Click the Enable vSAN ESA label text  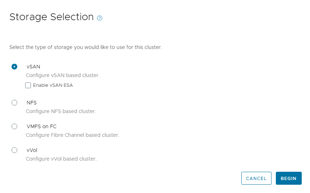tap(53, 85)
